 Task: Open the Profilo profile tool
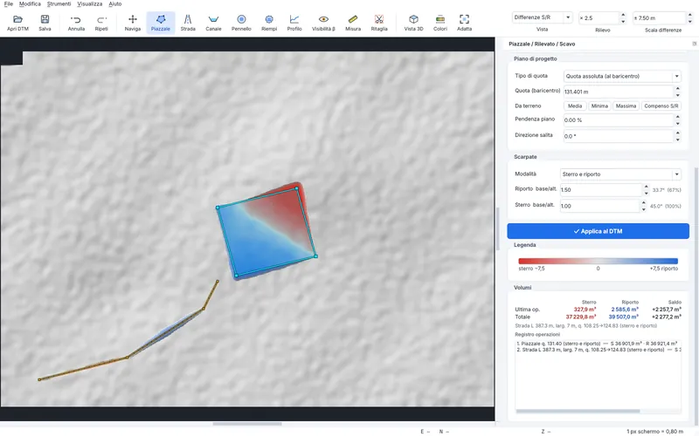pyautogui.click(x=294, y=23)
